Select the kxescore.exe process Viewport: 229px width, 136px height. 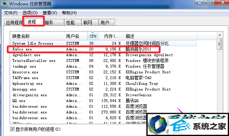click(x=104, y=72)
